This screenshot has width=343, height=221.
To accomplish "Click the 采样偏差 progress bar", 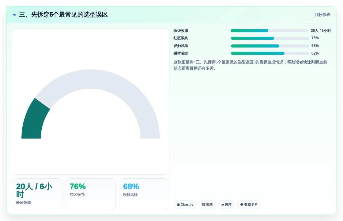I will [x=270, y=53].
